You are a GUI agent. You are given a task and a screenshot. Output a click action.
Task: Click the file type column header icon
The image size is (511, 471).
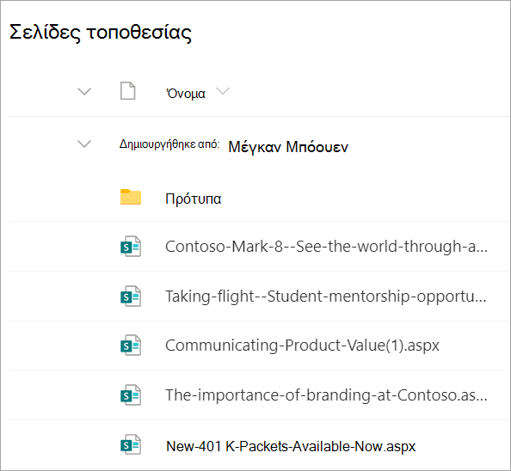[127, 91]
